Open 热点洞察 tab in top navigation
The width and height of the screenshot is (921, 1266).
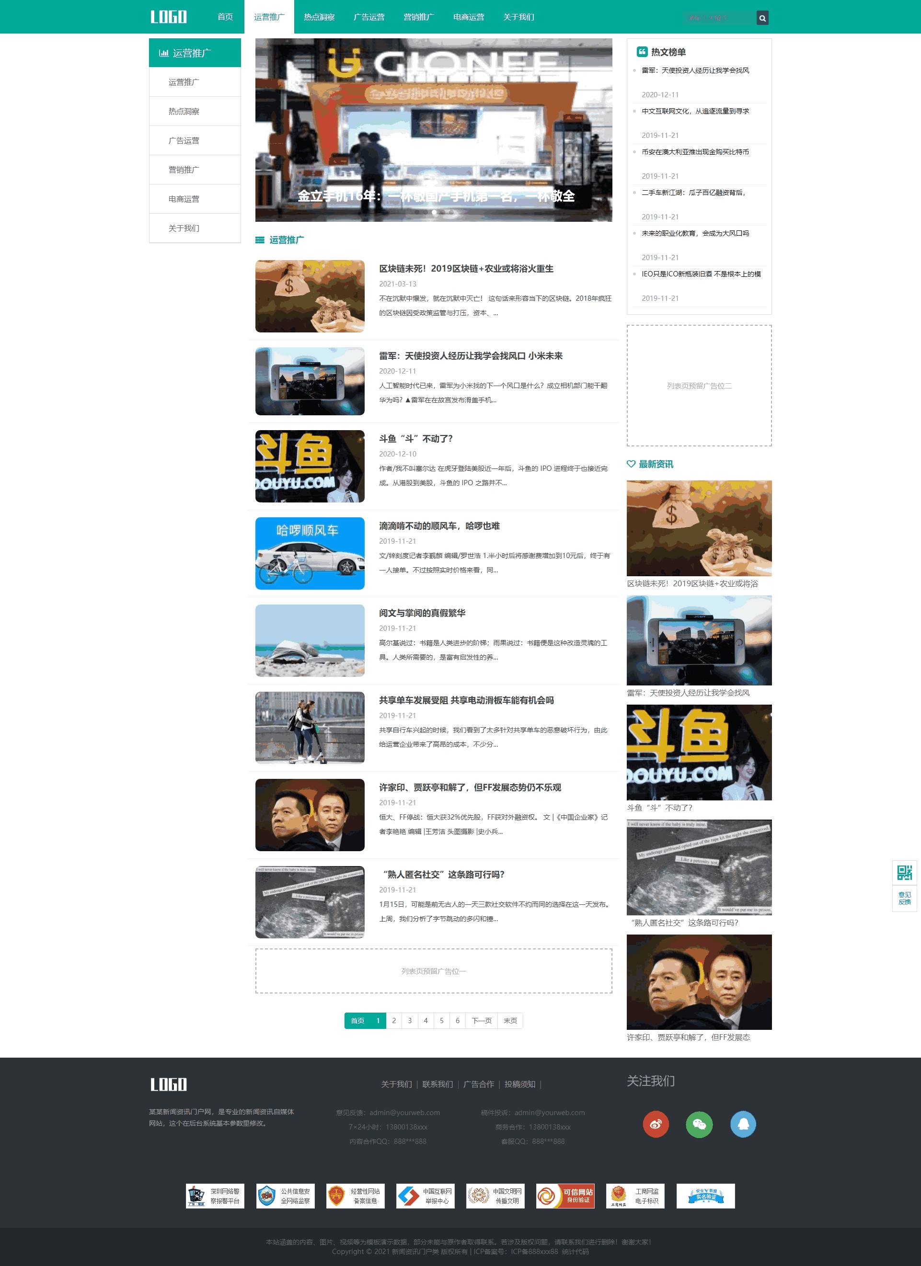(x=319, y=17)
